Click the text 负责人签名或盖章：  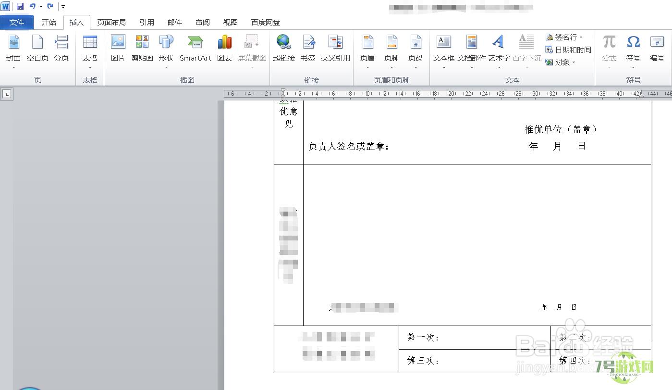(349, 147)
